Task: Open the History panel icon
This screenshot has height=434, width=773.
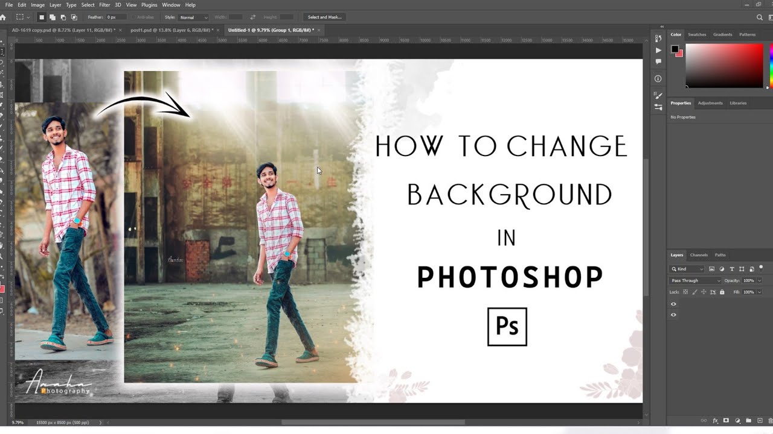Action: [658, 39]
